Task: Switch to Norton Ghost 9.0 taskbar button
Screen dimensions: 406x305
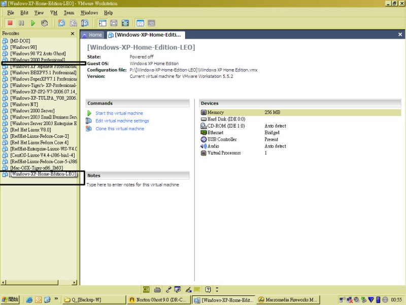Action: click(159, 300)
